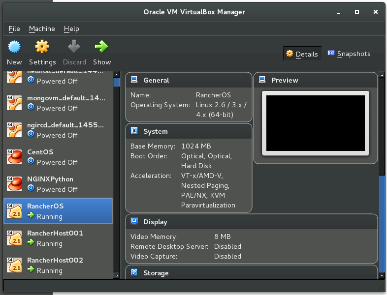Click the System section chip icon

134,131
